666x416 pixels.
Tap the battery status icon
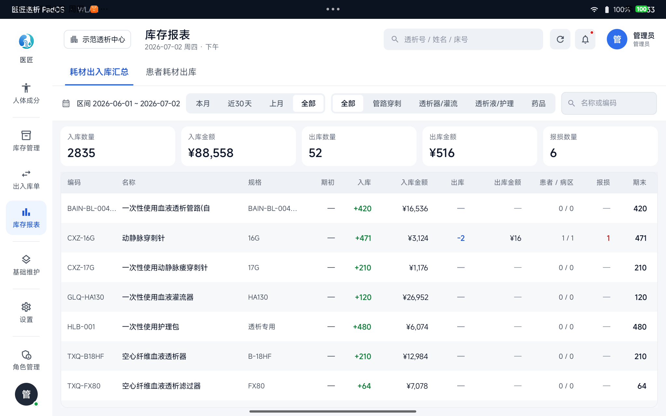pyautogui.click(x=606, y=9)
